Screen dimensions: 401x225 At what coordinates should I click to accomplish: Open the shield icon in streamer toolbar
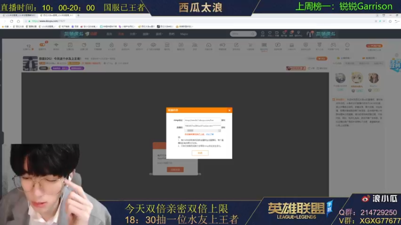306,46
